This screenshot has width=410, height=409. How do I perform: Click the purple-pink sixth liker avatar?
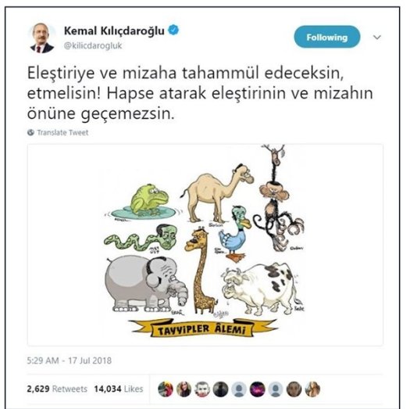click(x=257, y=389)
